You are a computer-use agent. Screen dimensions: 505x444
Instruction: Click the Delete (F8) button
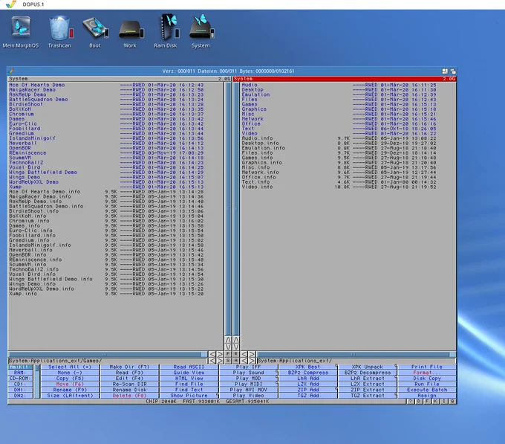tap(130, 396)
